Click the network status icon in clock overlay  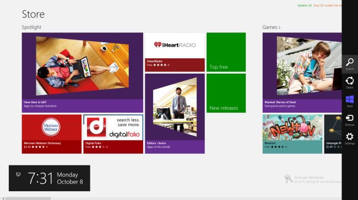[x=18, y=175]
